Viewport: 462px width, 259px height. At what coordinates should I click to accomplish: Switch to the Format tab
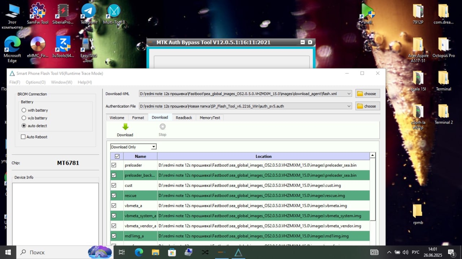coord(138,118)
